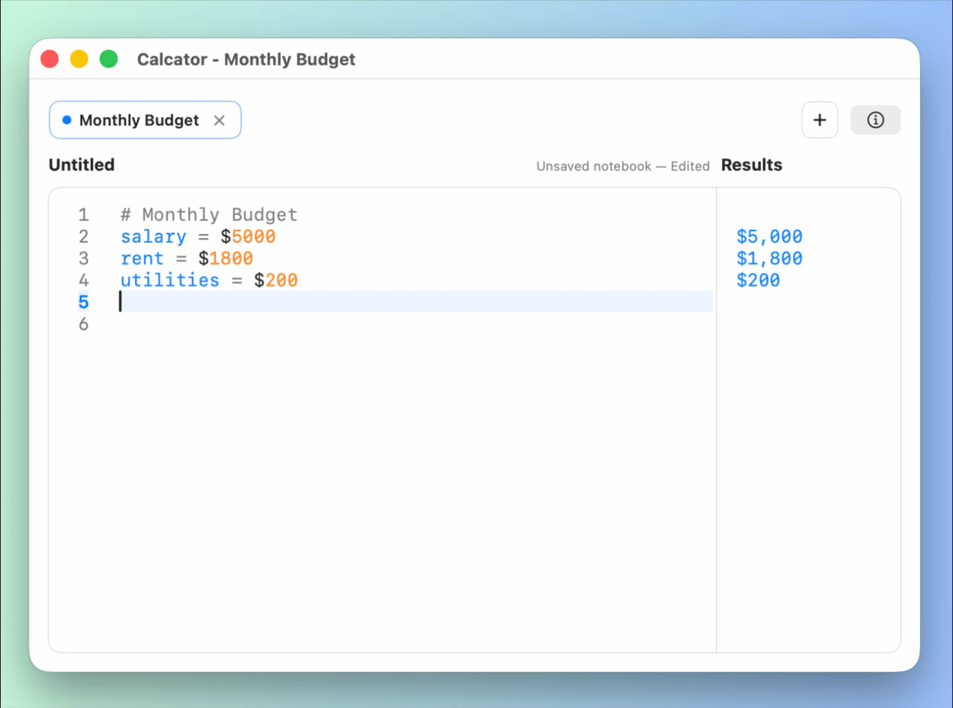Click the Unsaved notebook — Edited status text
Screen dimensions: 953x708
(623, 165)
